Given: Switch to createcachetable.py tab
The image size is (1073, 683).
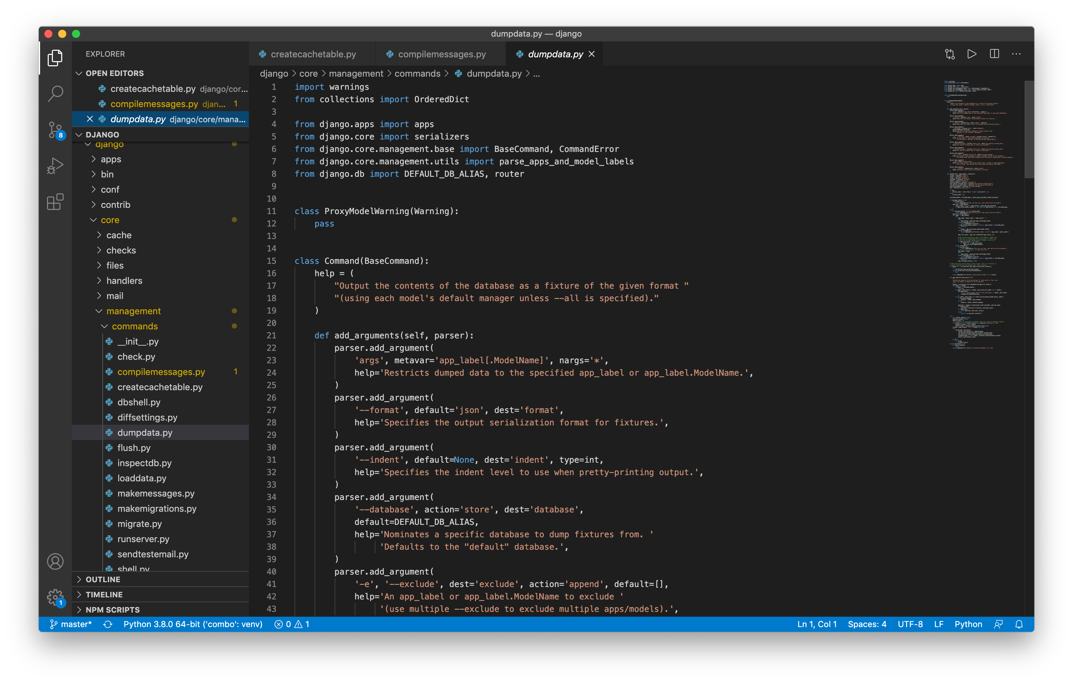Looking at the screenshot, I should click(x=312, y=54).
